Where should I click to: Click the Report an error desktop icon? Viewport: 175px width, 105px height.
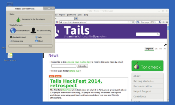pos(10,56)
